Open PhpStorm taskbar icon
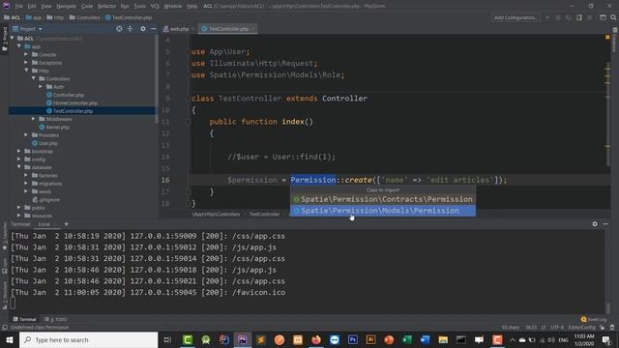 (x=243, y=339)
